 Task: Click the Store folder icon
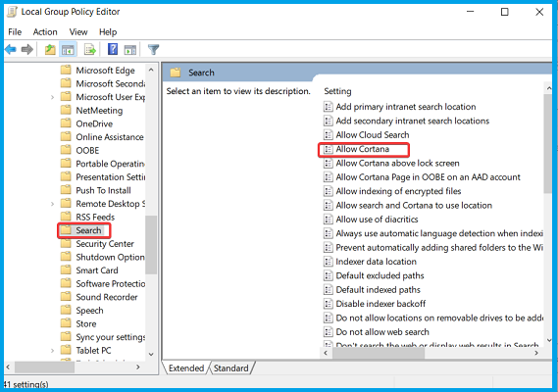coord(66,323)
